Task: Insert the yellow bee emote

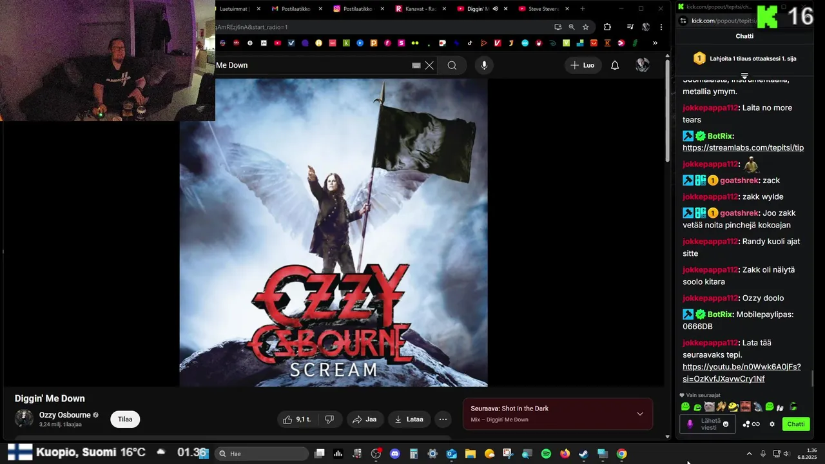Action: click(x=733, y=407)
